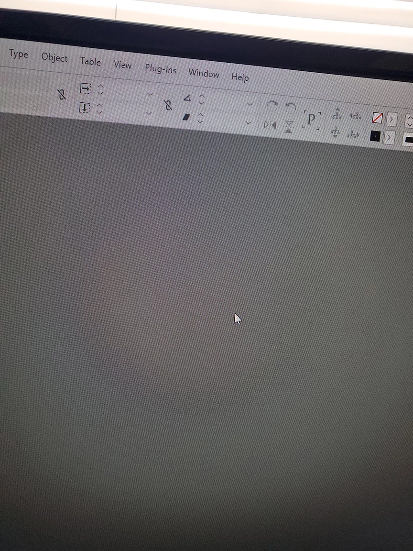Viewport: 413px width, 551px height.
Task: Open the Window menu
Action: tap(204, 73)
